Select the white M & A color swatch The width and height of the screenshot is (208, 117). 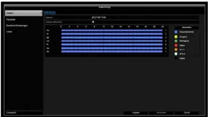click(176, 54)
